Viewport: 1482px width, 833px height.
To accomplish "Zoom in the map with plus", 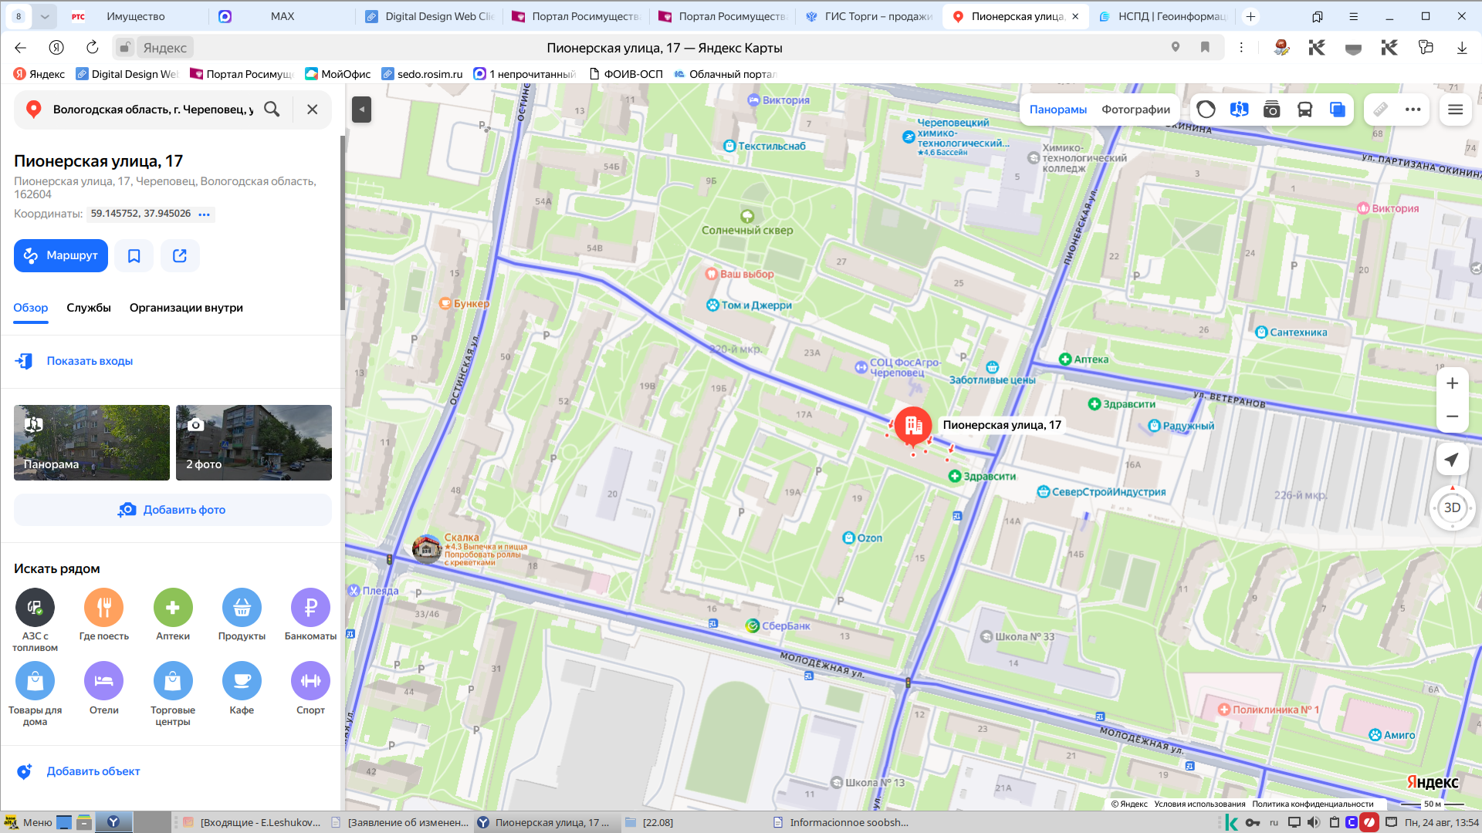I will pyautogui.click(x=1452, y=383).
